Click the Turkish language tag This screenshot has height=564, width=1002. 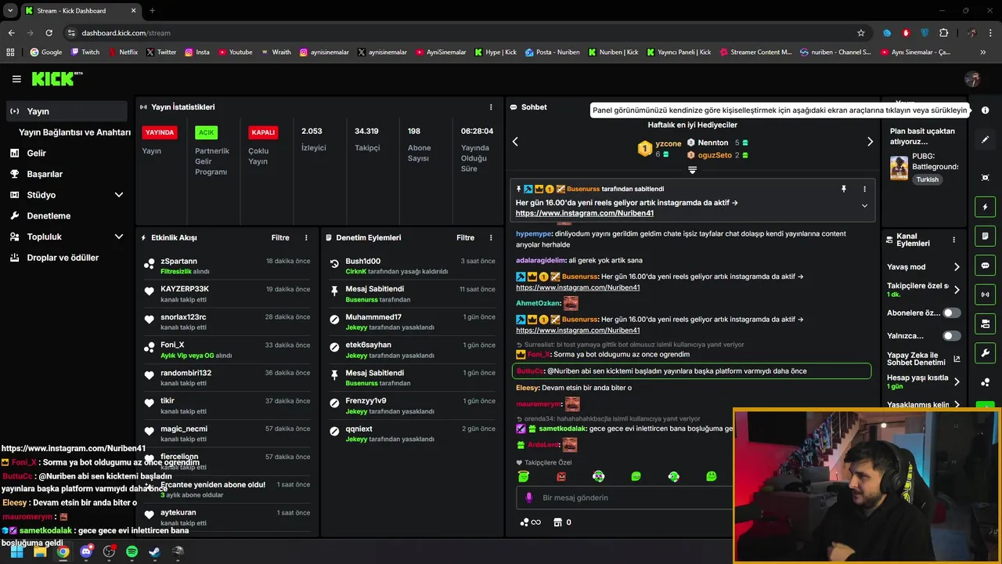(928, 179)
